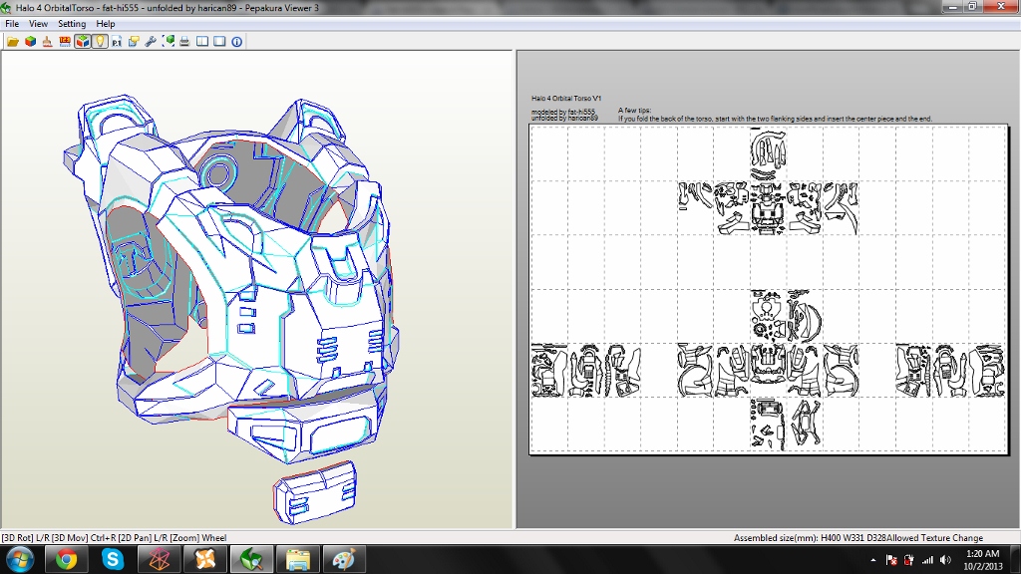This screenshot has width=1021, height=574.
Task: Click the volume speaker tray icon
Action: pos(945,560)
